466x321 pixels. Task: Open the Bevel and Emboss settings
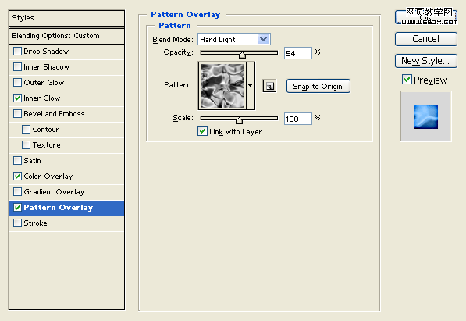click(66, 114)
